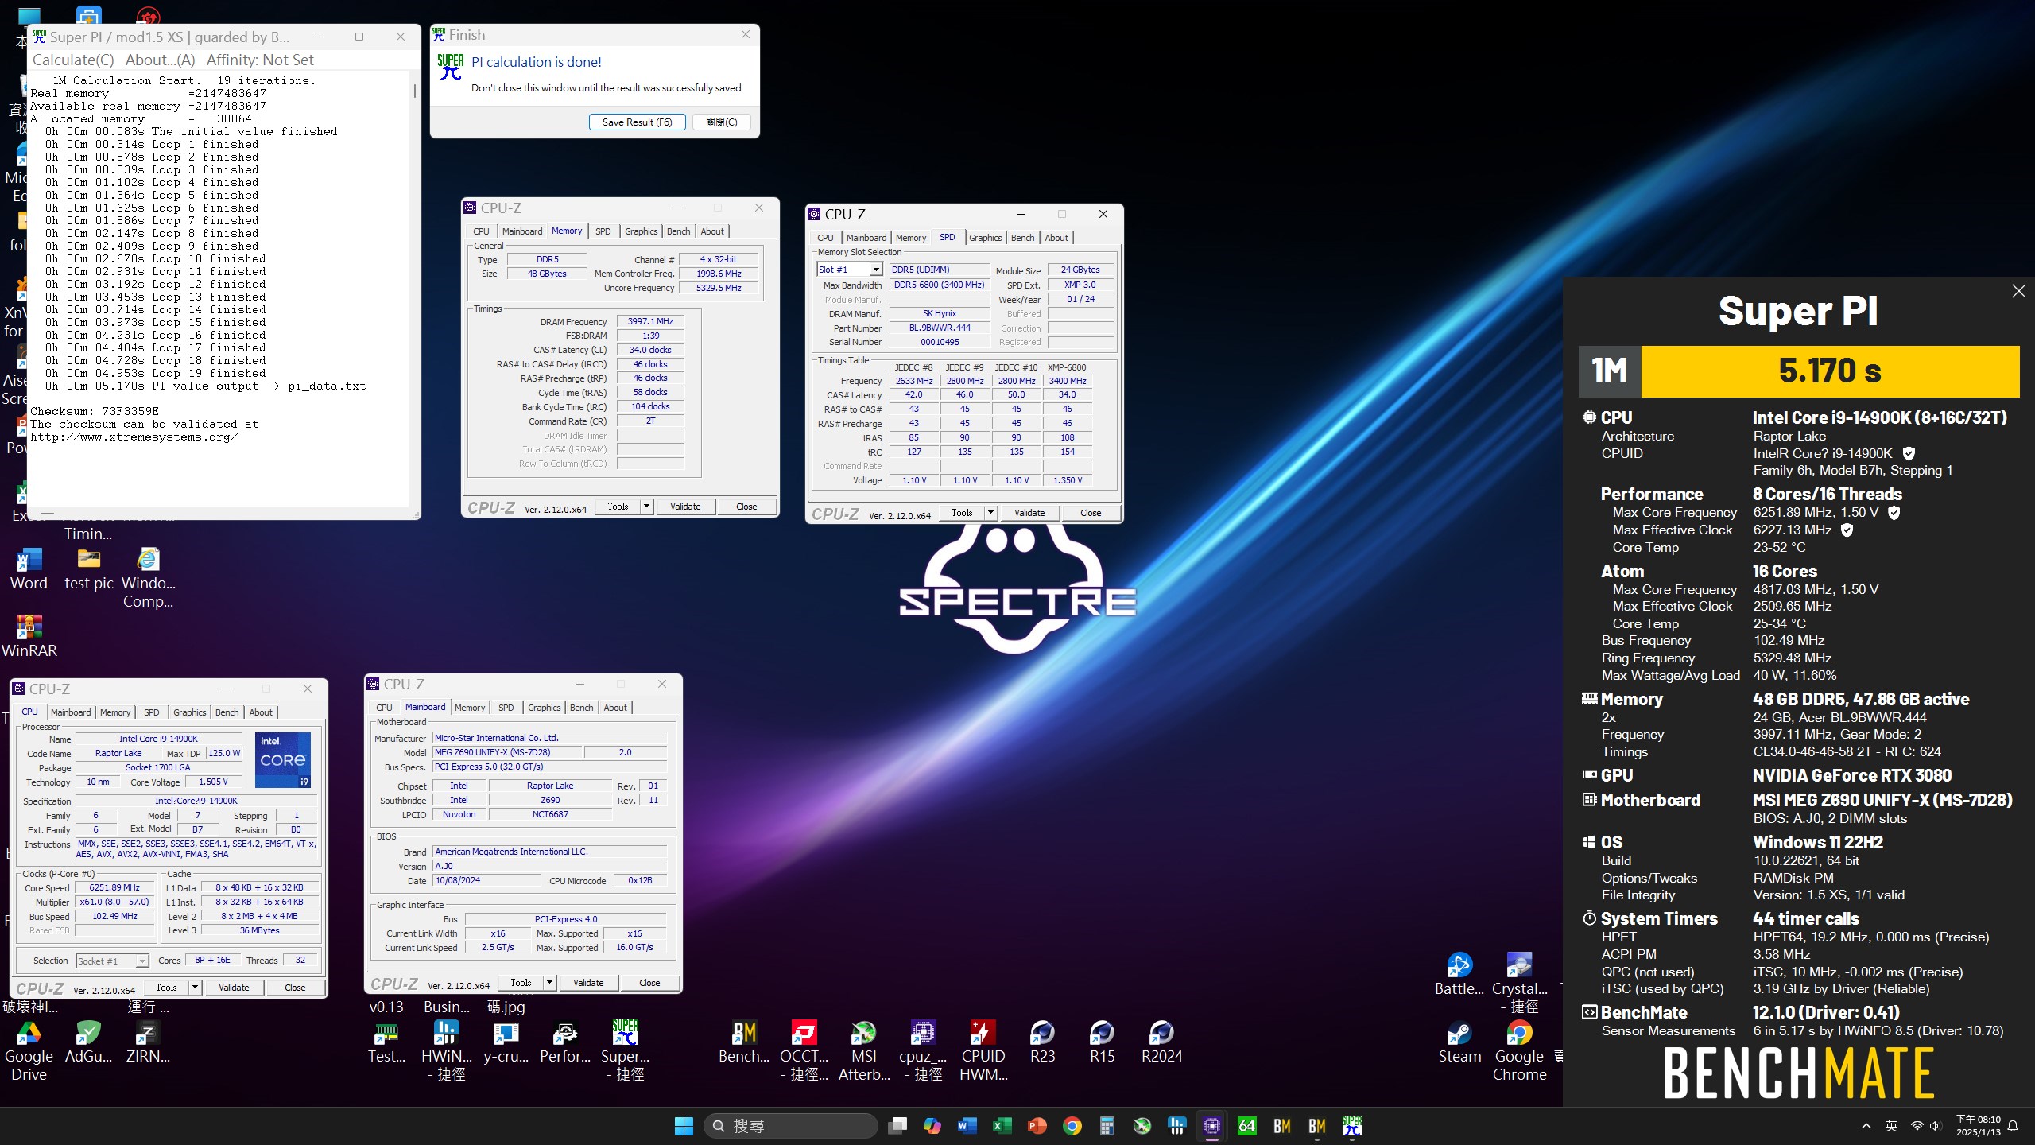Image resolution: width=2035 pixels, height=1145 pixels.
Task: Open the Google Chrome desktop icon
Action: click(x=1519, y=1051)
